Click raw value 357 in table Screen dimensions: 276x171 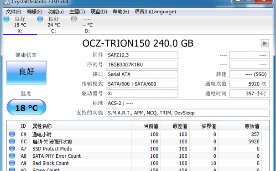[255, 135]
